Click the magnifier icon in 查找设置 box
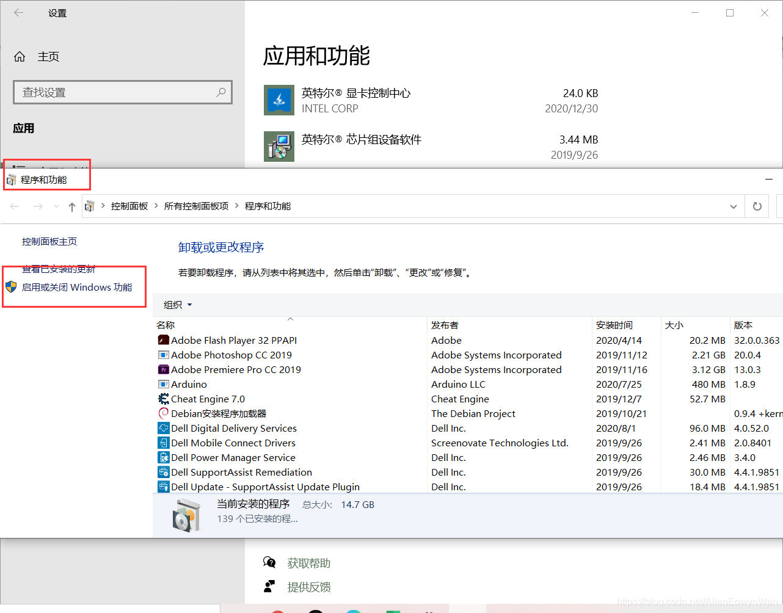This screenshot has width=783, height=613. [x=221, y=92]
